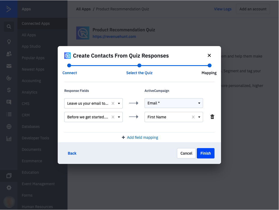Expand the 'Leave us your email' dropdown

tap(119, 103)
